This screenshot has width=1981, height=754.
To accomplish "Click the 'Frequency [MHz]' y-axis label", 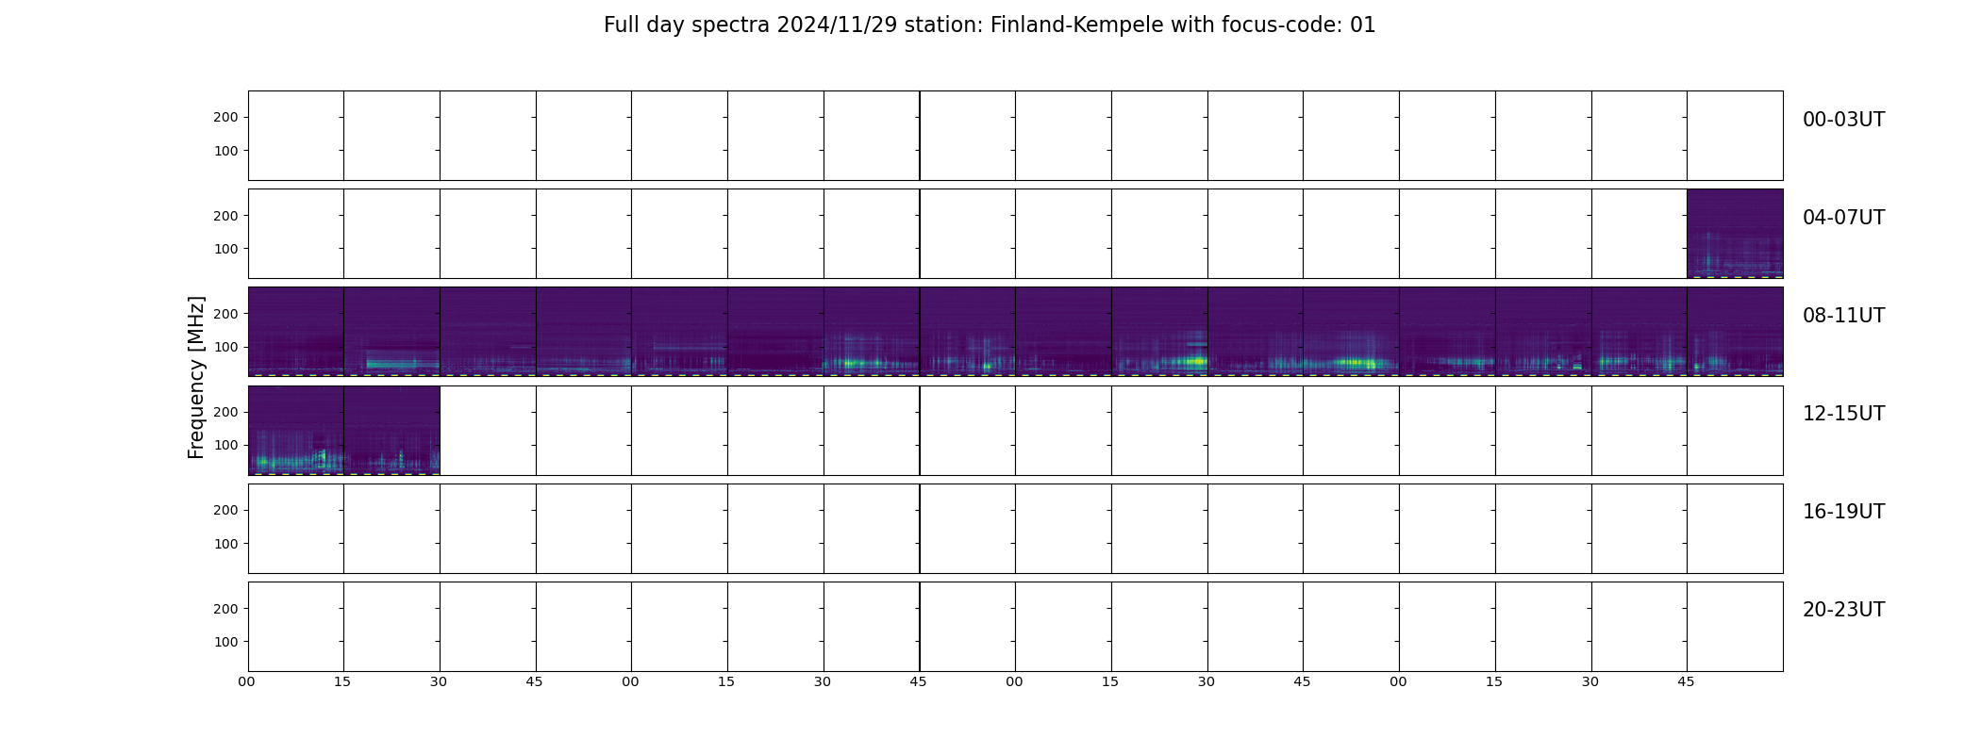I will 196,377.
